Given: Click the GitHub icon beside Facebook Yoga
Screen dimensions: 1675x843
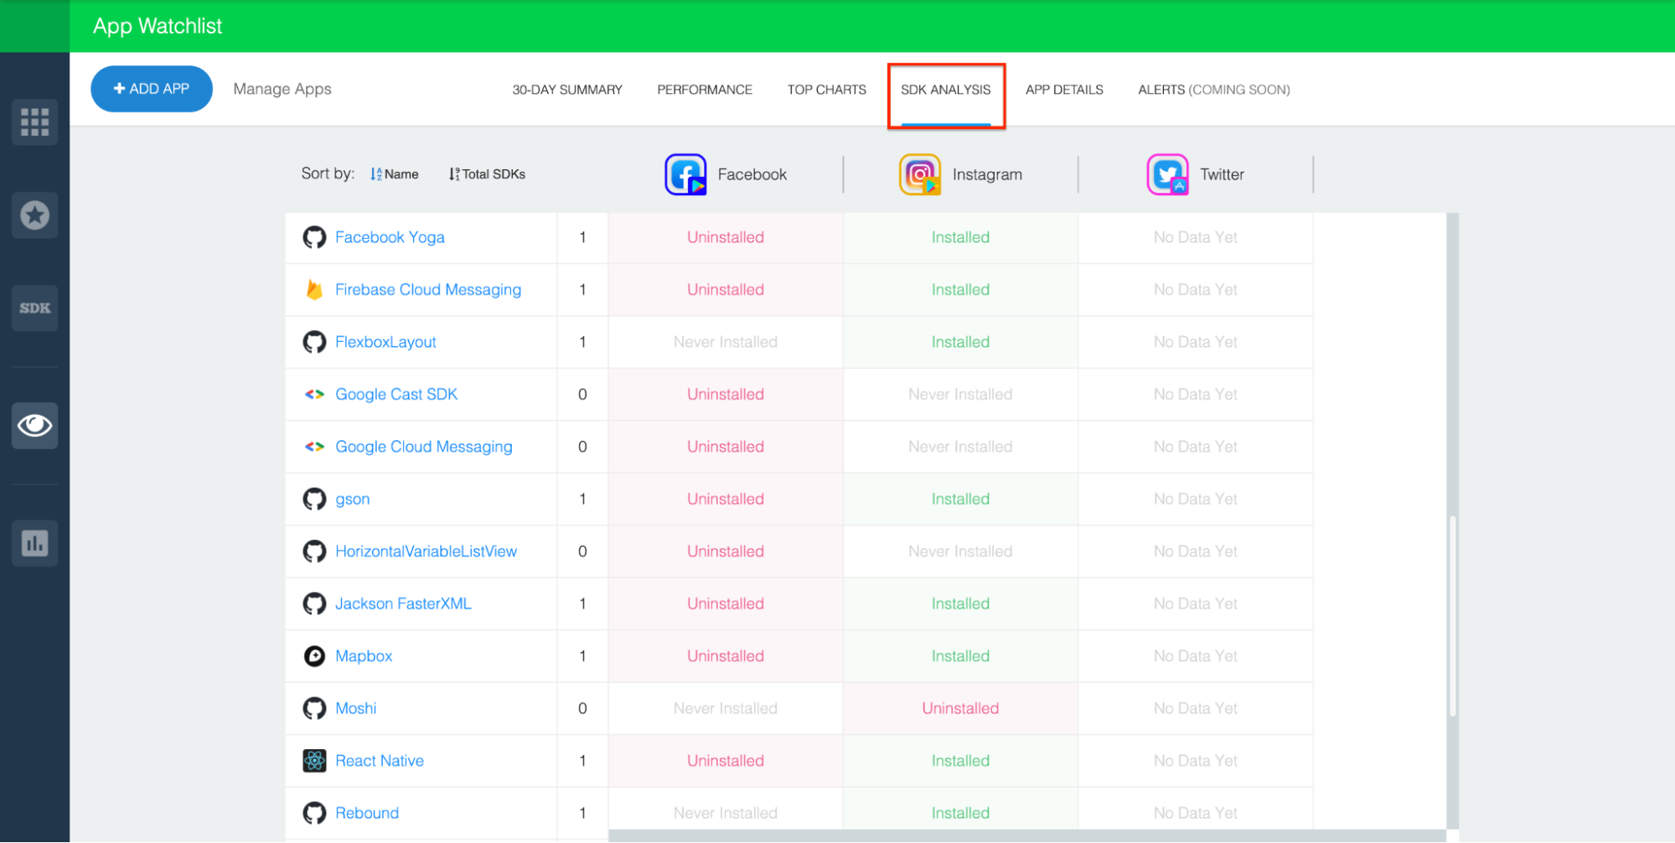Looking at the screenshot, I should coord(314,237).
